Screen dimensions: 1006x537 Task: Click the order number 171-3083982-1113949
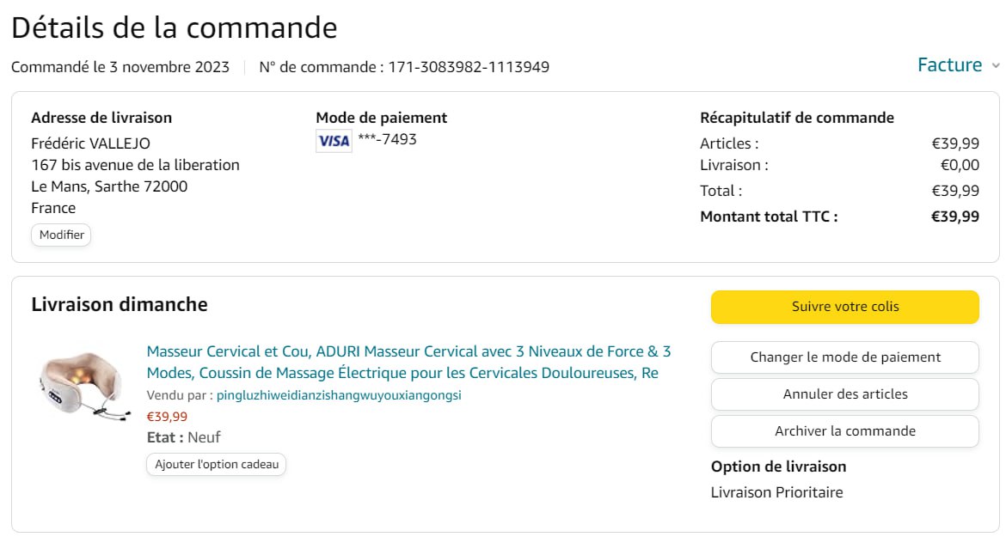[x=469, y=67]
